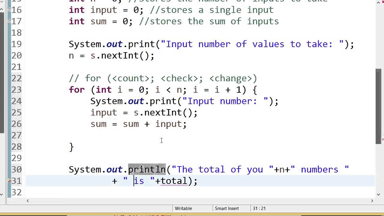Click the Writable status bar entry
This screenshot has height=216, width=384.
[x=183, y=208]
